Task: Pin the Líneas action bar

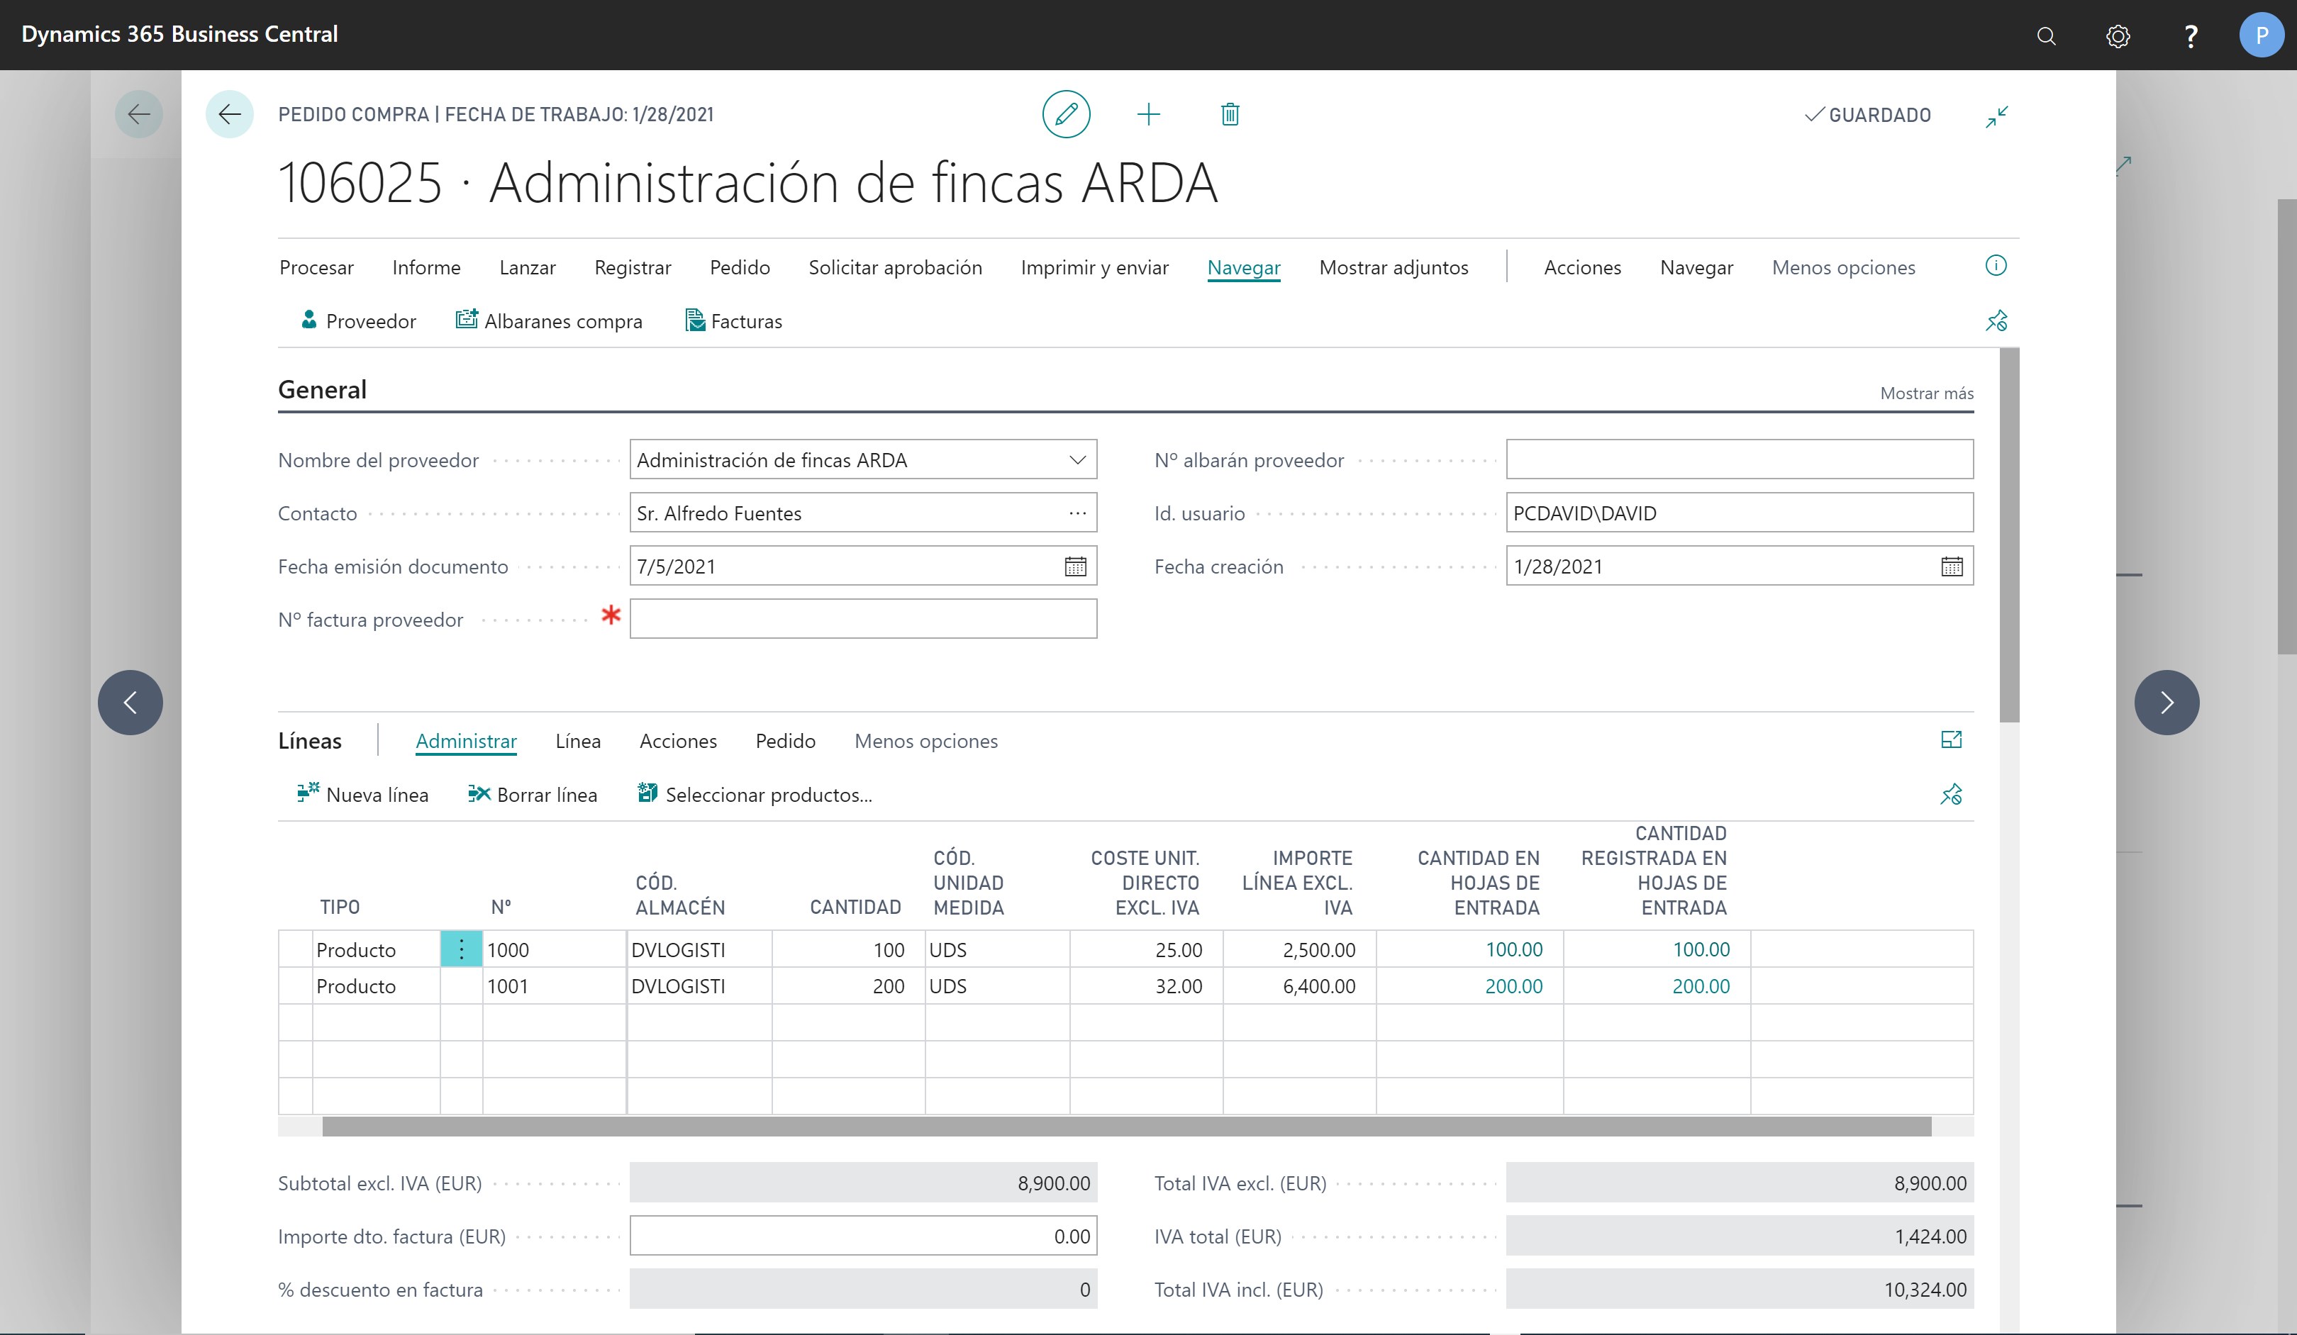Action: tap(1951, 795)
